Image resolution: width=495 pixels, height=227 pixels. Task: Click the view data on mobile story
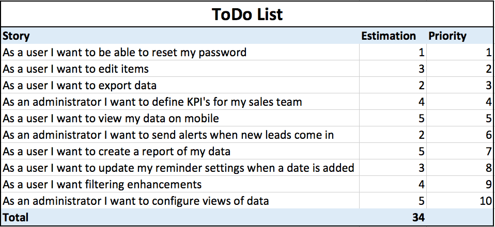(x=111, y=119)
